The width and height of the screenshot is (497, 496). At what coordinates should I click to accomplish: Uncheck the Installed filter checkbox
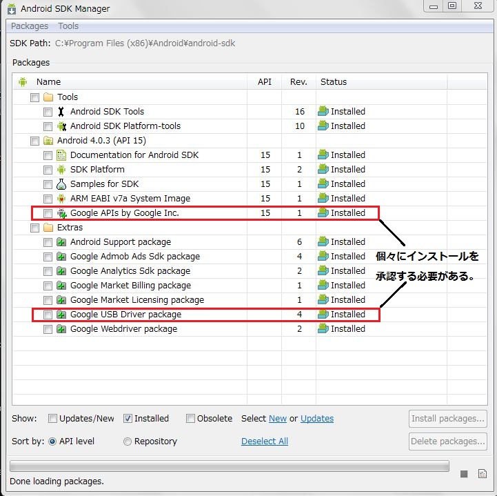128,419
